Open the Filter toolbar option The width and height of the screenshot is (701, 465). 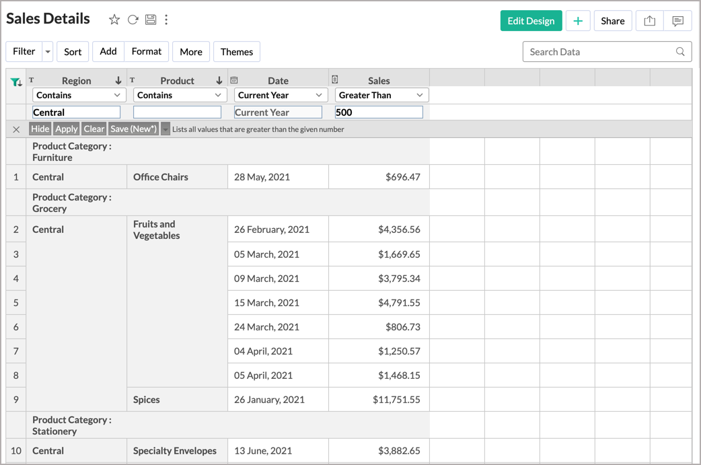pos(24,51)
